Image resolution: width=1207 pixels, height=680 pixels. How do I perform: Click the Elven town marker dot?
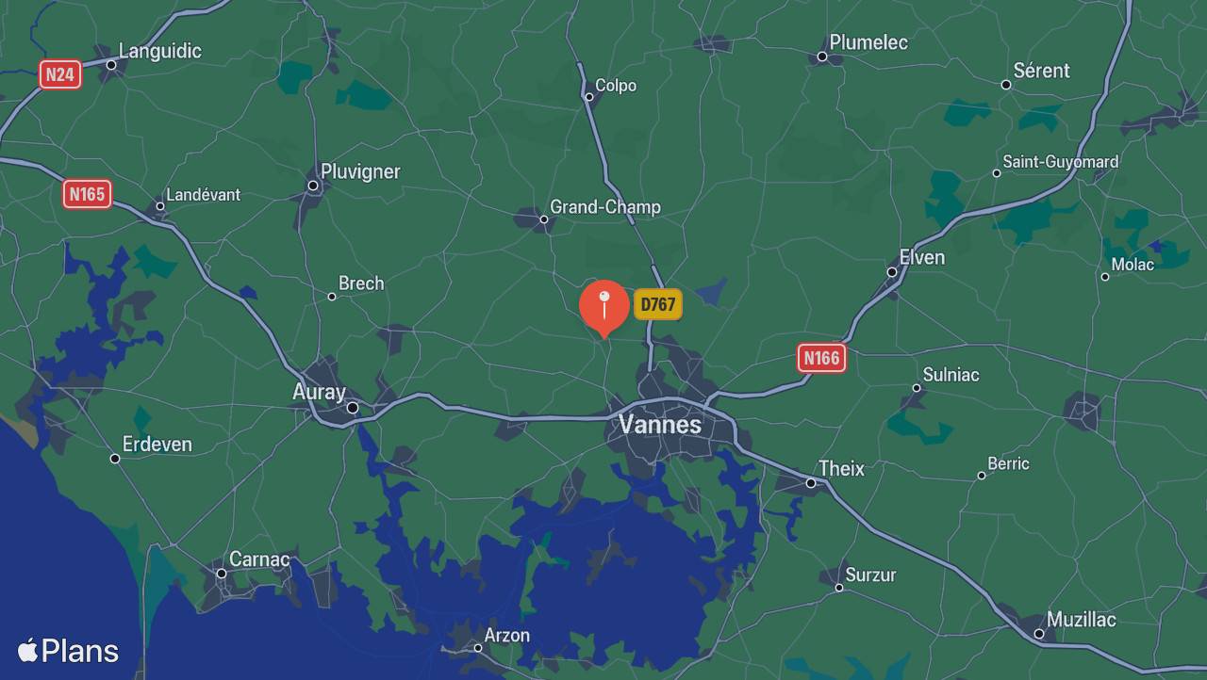click(892, 272)
